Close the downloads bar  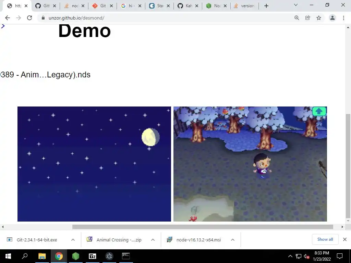(x=345, y=239)
